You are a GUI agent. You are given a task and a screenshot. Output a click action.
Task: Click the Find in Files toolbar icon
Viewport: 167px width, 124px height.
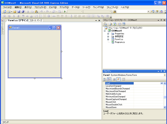point(114,11)
